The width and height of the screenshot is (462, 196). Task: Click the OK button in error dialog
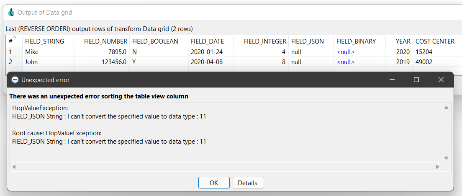(x=214, y=183)
